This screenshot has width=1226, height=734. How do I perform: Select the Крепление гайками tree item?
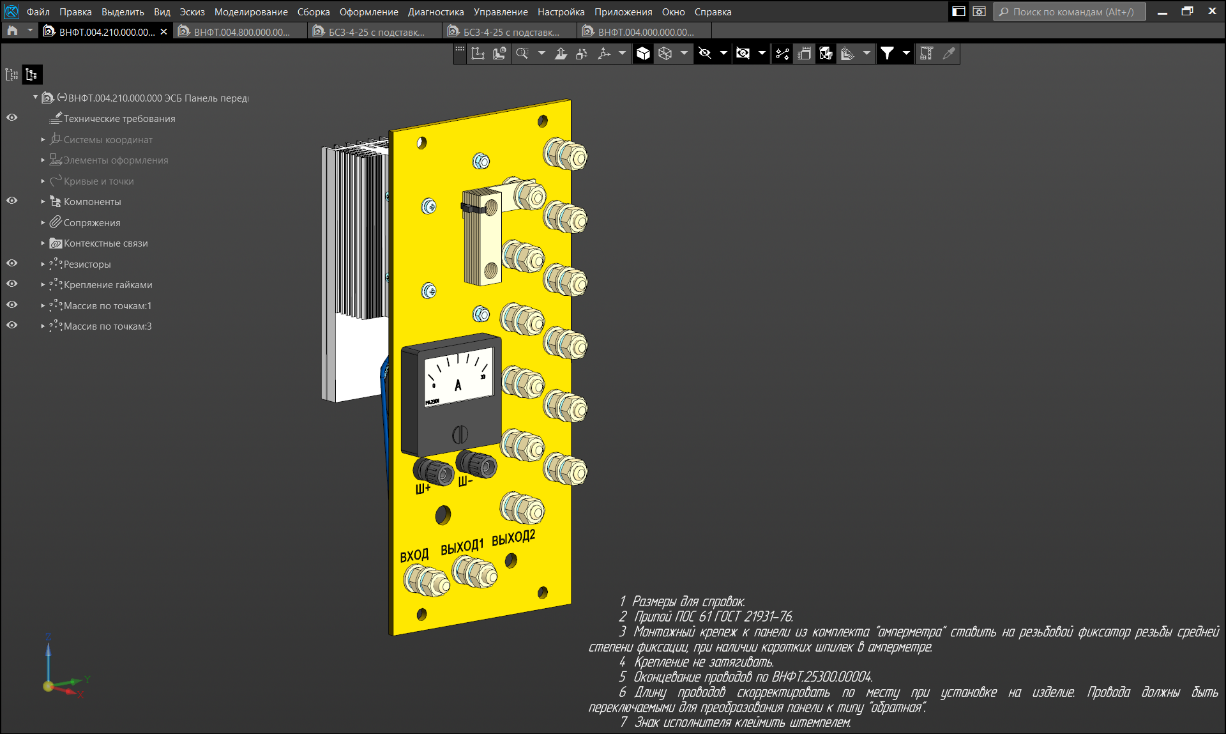click(107, 285)
